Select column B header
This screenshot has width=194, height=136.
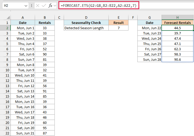(x=45, y=17)
